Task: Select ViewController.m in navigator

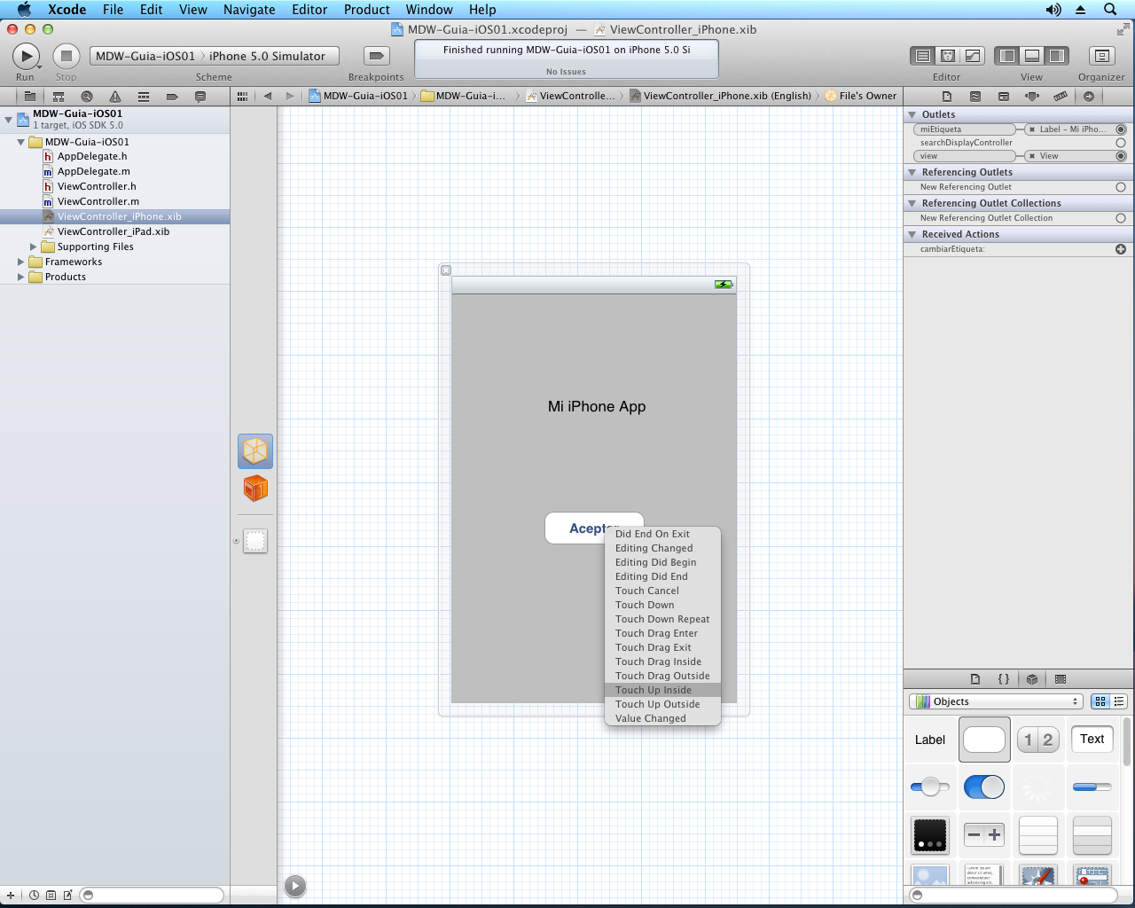Action: (x=98, y=201)
